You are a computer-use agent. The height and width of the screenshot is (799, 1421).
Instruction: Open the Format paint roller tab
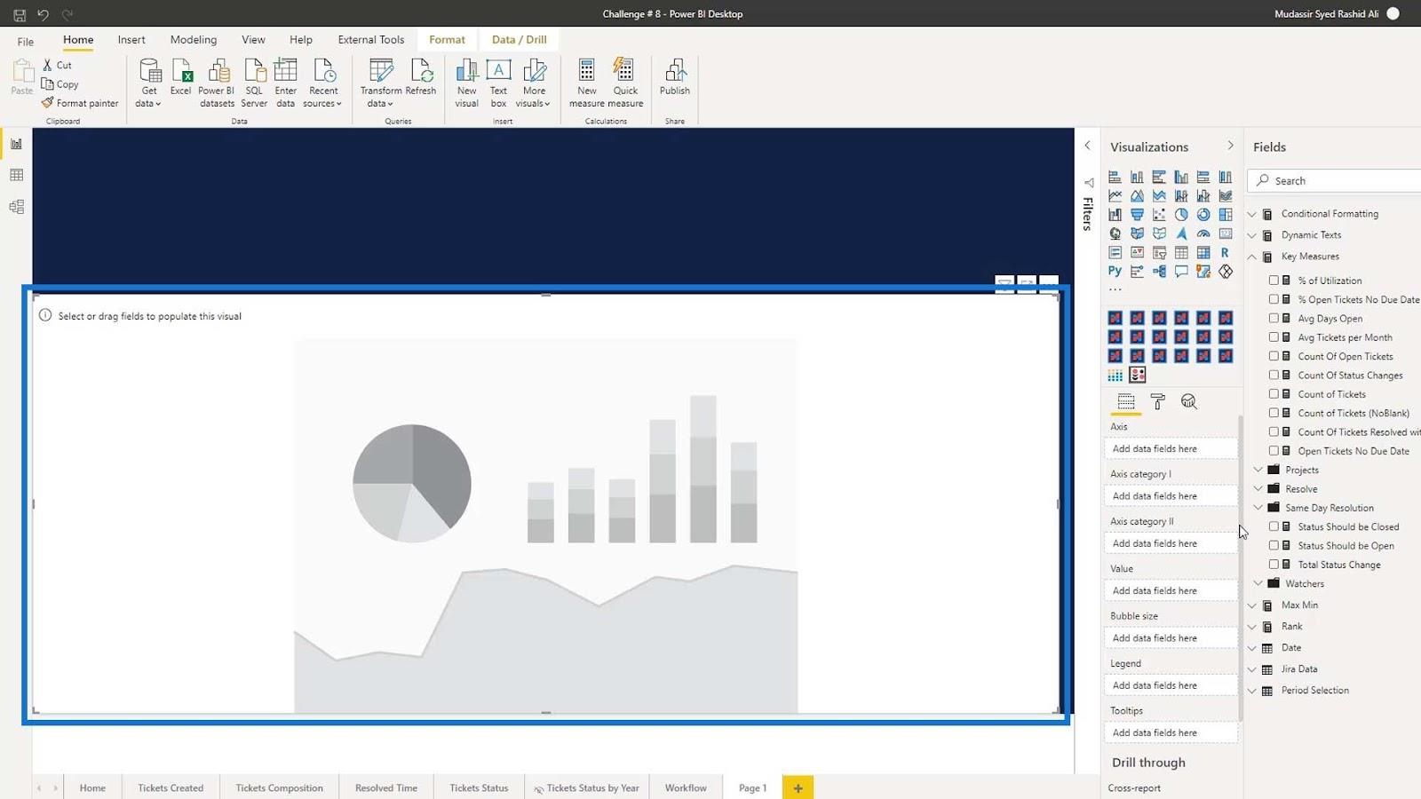1157,402
